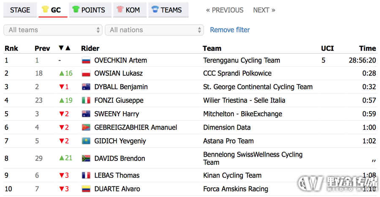
Task: Open rider OWSIAN Lukasz profile
Action: point(119,73)
